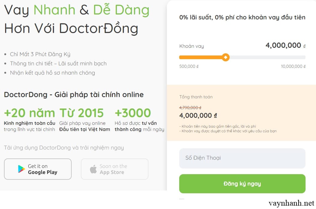Screen dimensions: 316x209
Task: Click the 4,000,000 loan amount beside Khoản vay
Action: coord(283,45)
